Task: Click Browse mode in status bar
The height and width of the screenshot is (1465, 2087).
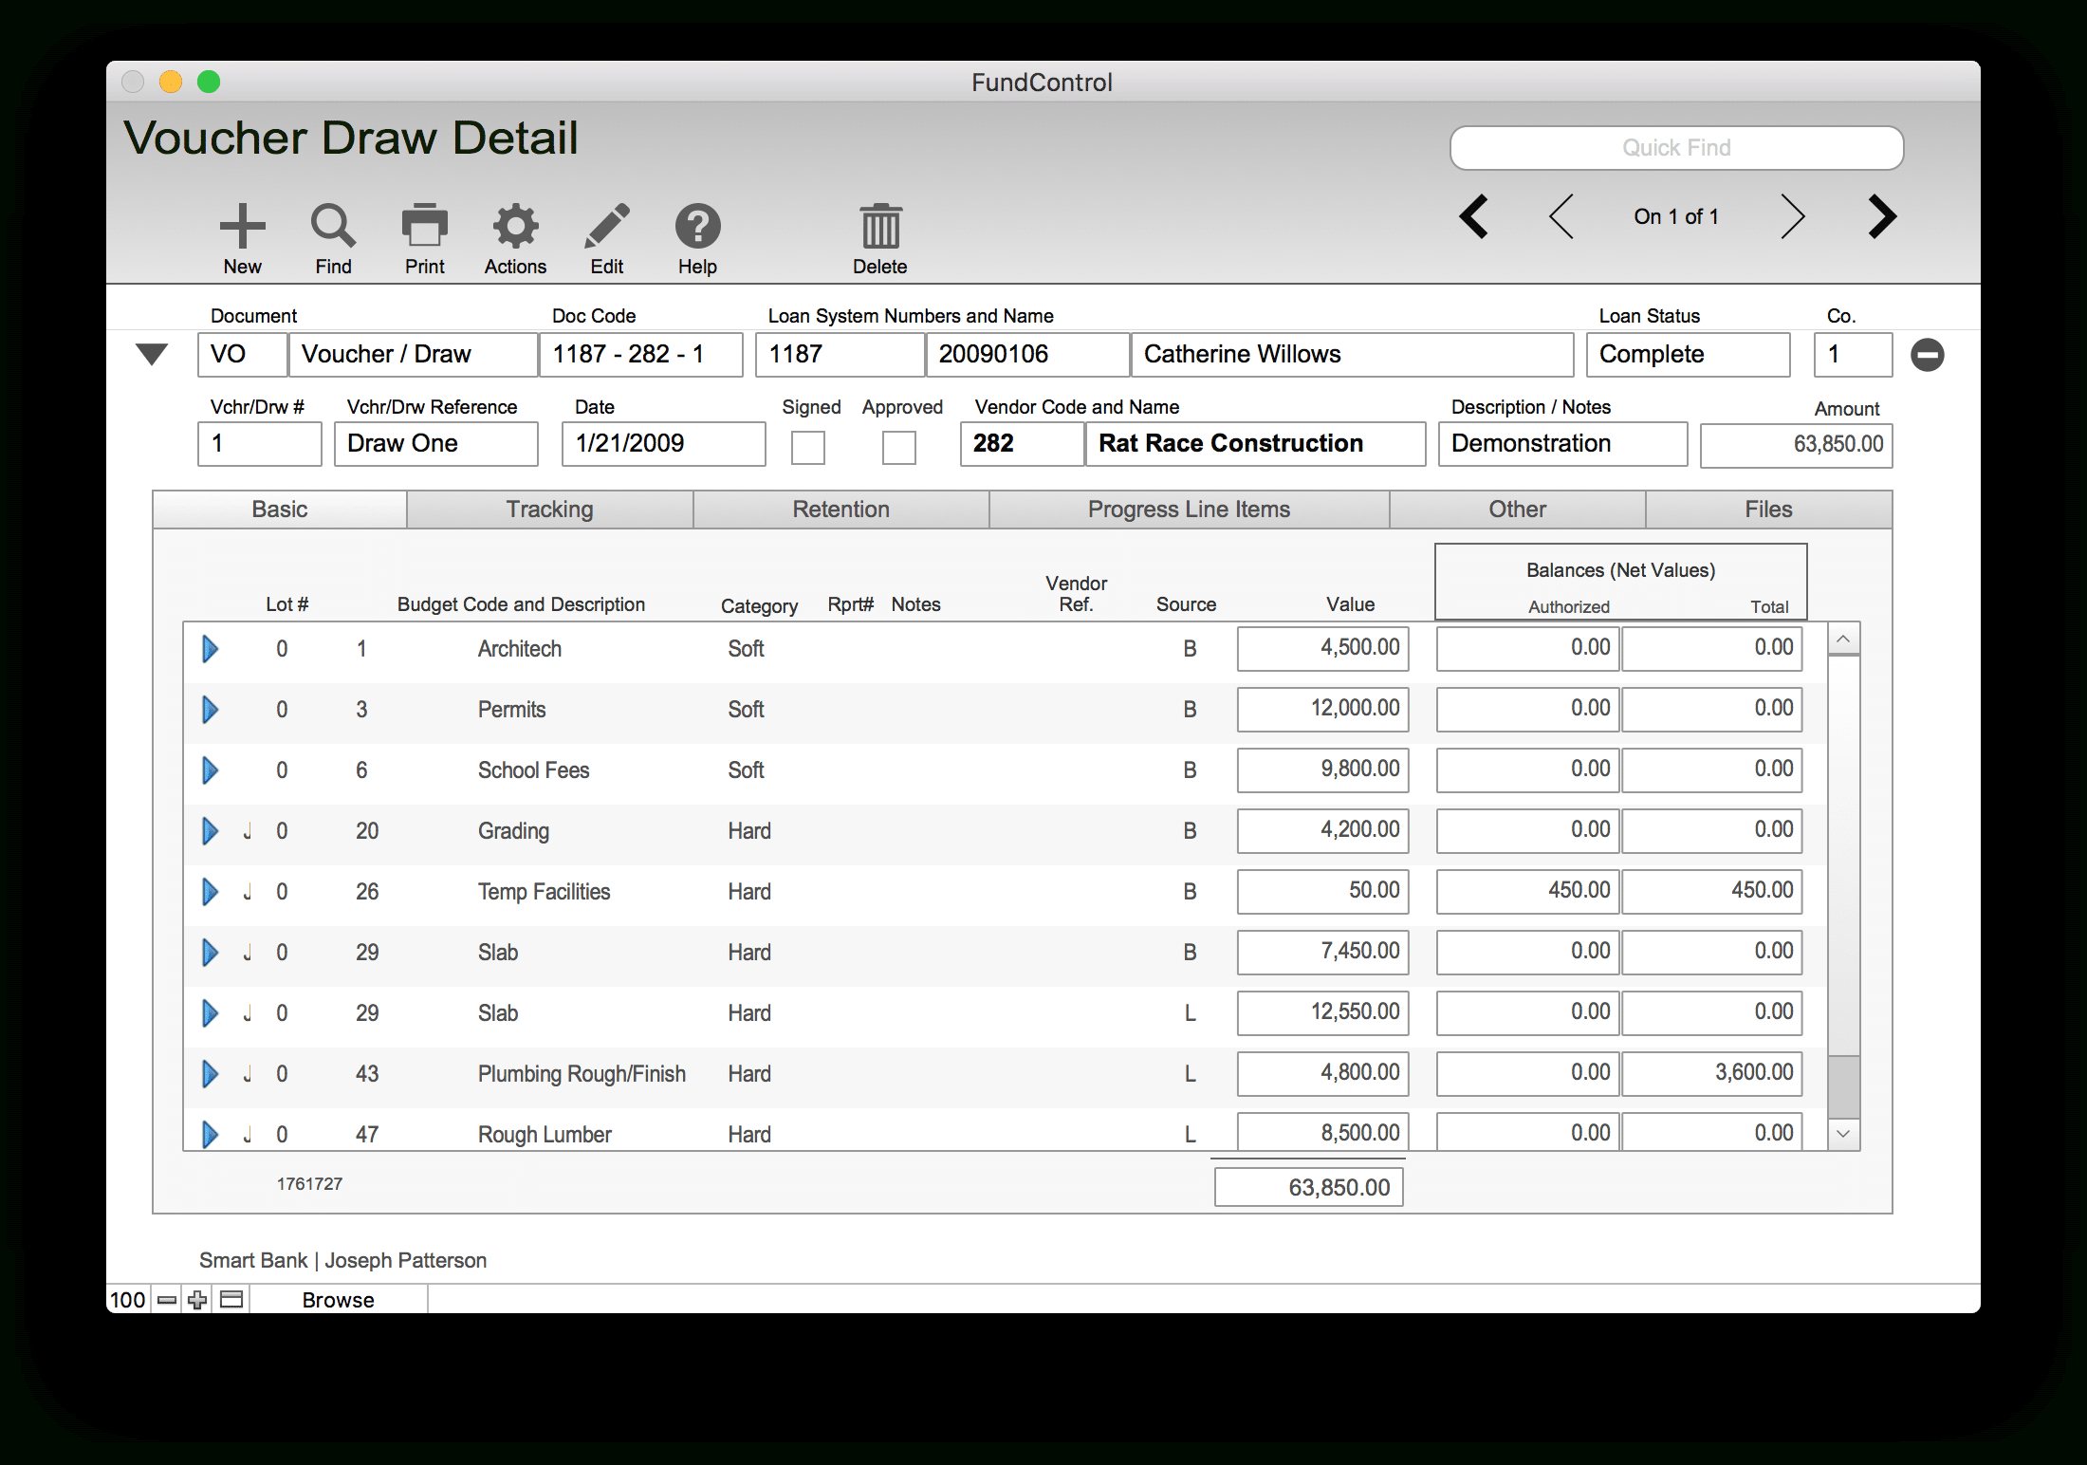Action: point(338,1300)
